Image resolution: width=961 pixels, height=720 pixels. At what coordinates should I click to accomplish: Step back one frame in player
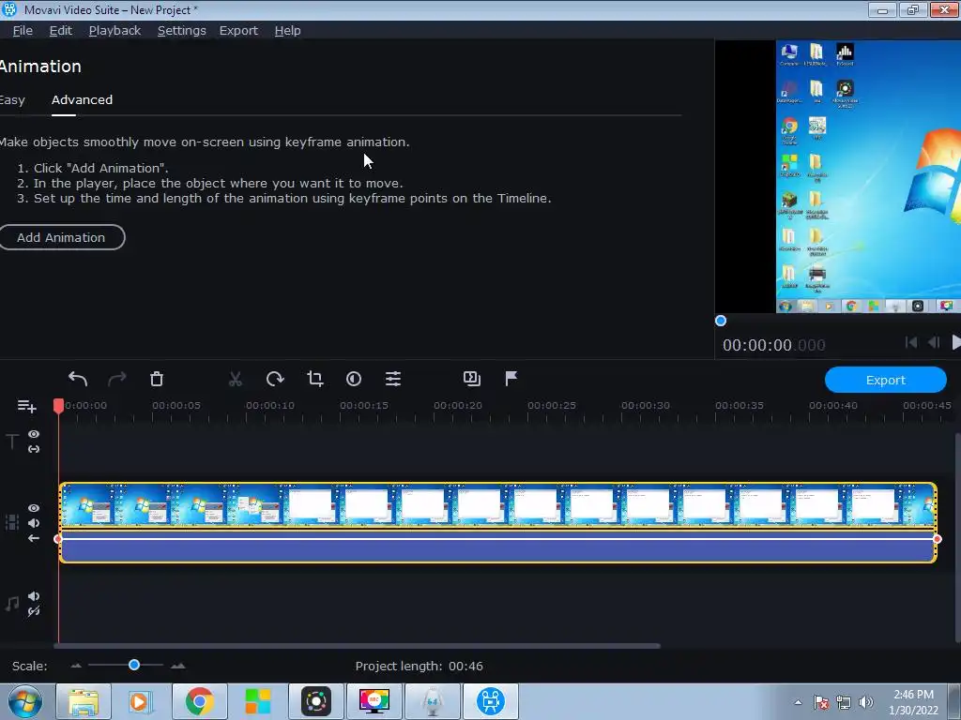934,343
